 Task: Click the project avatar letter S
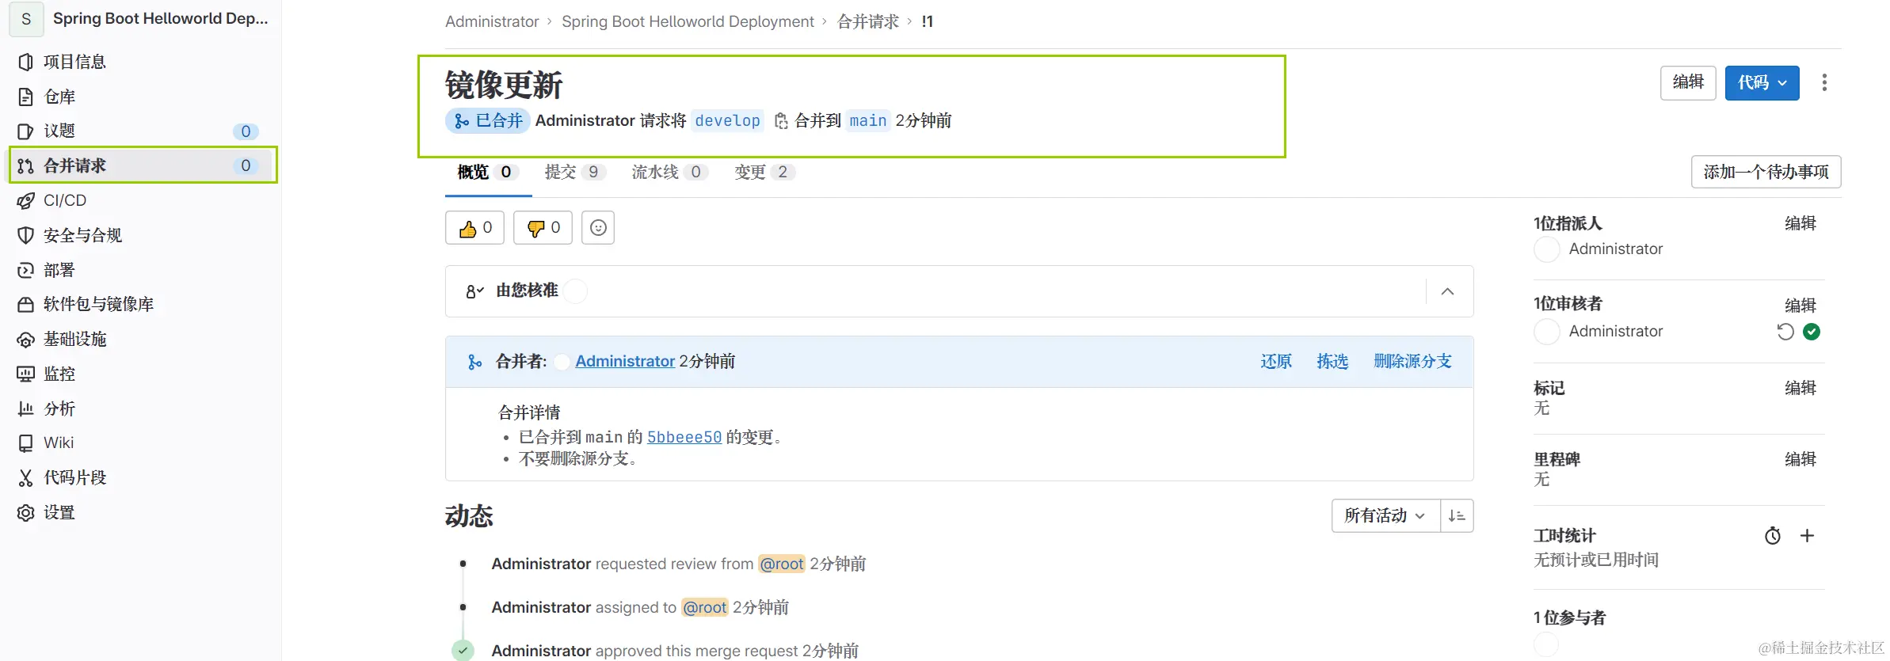(x=26, y=19)
